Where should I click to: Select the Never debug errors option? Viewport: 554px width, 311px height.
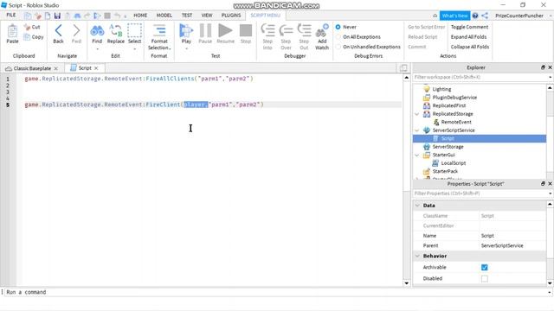(338, 27)
